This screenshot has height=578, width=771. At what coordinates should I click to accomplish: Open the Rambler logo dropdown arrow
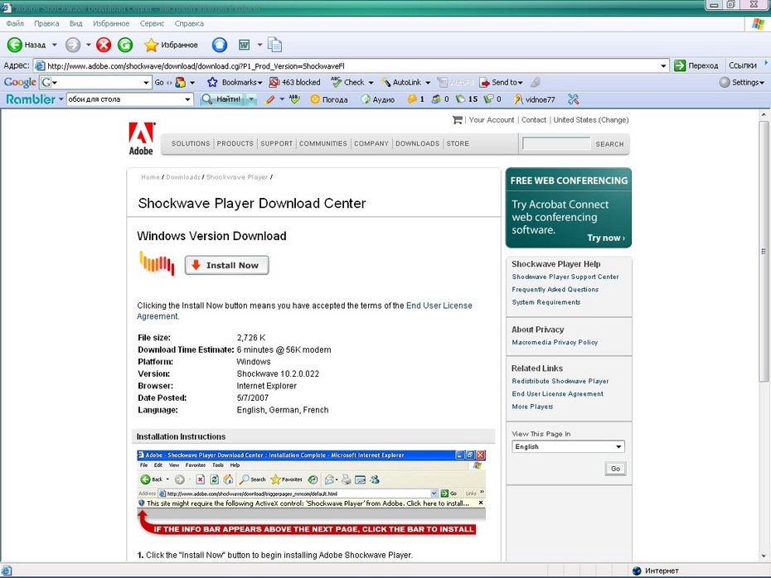61,99
